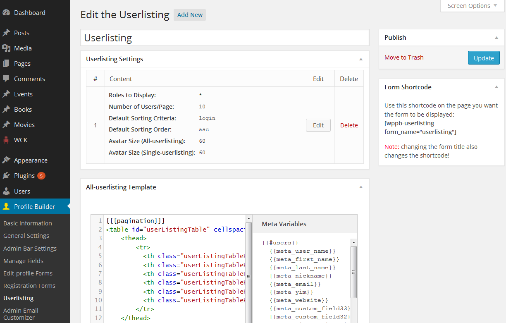This screenshot has width=506, height=323.
Task: Select the Userlisting submenu item
Action: [19, 298]
